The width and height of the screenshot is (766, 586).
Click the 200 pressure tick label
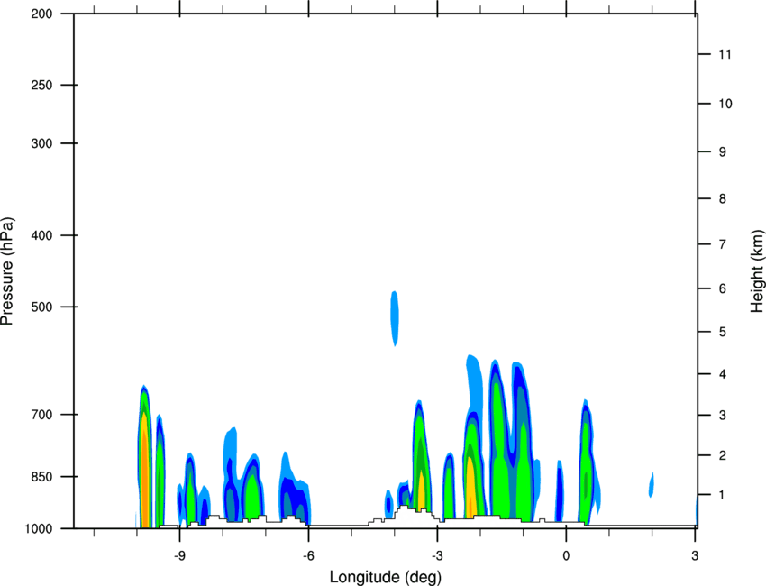tap(41, 14)
